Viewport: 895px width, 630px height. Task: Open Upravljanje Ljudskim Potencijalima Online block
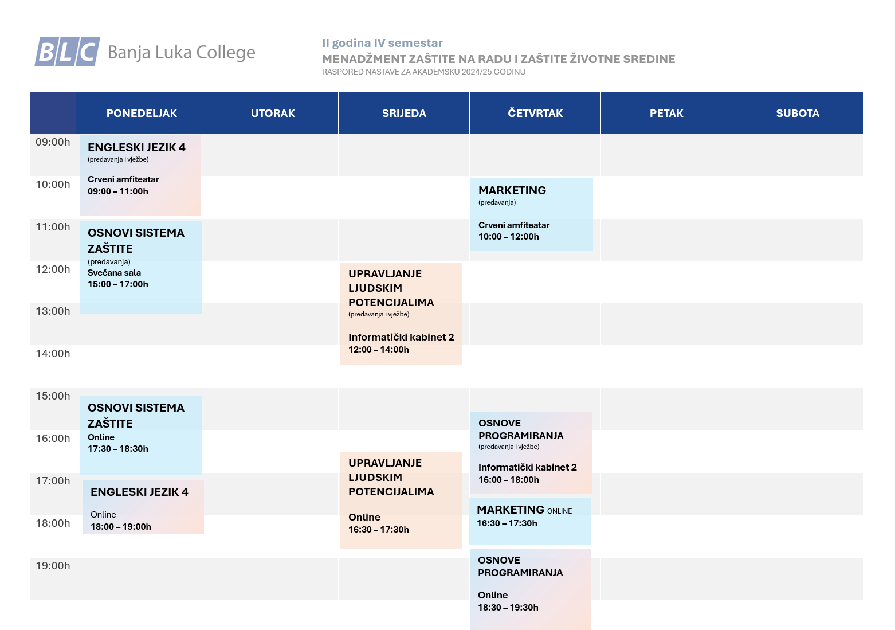pos(401,500)
